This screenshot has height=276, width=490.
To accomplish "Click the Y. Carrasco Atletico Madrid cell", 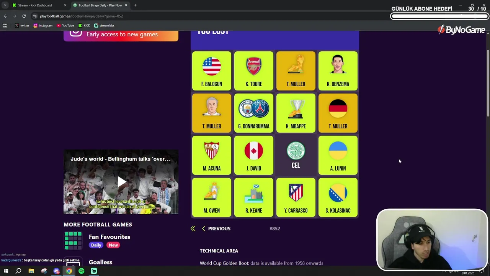I will (296, 197).
